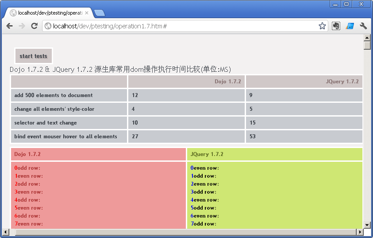Screen dimensions: 373x238
Task: Click the blue extension icon beside Evernote
Action: (350, 26)
